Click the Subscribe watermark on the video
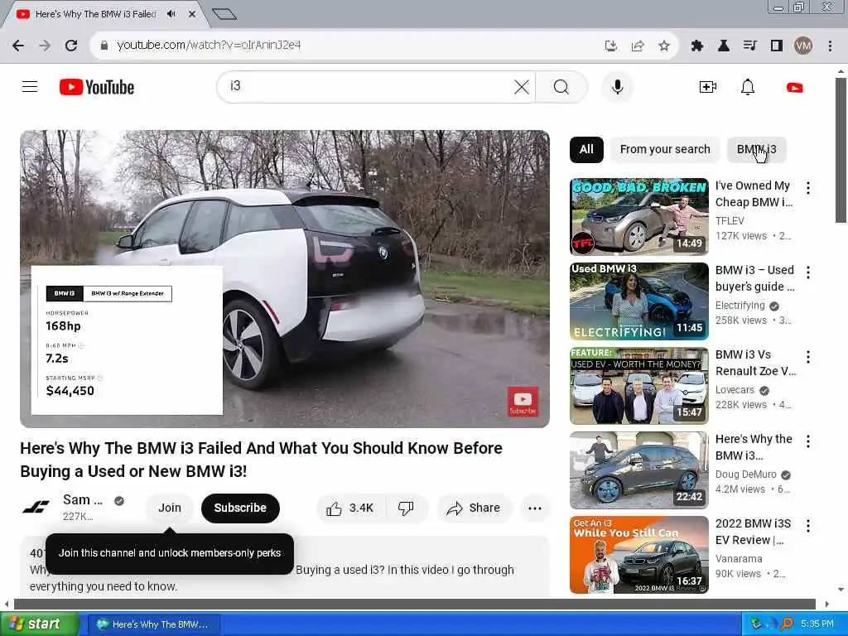 (523, 402)
